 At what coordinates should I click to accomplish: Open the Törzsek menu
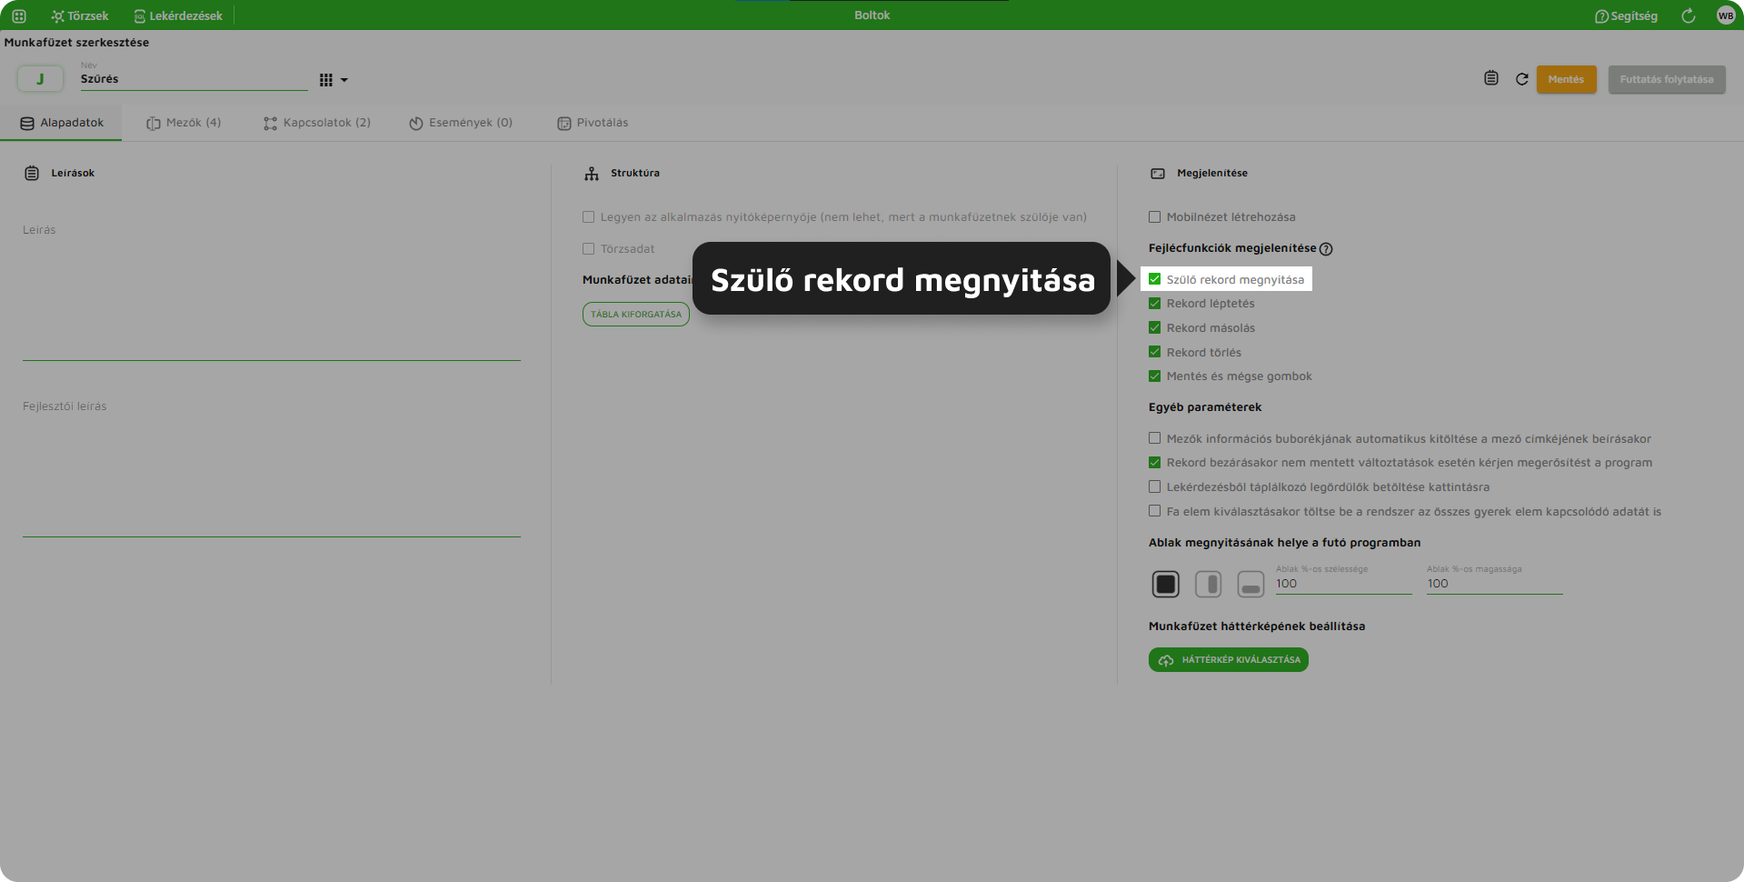coord(80,15)
